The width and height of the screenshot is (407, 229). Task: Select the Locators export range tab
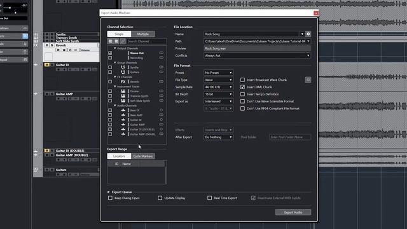[x=119, y=156]
